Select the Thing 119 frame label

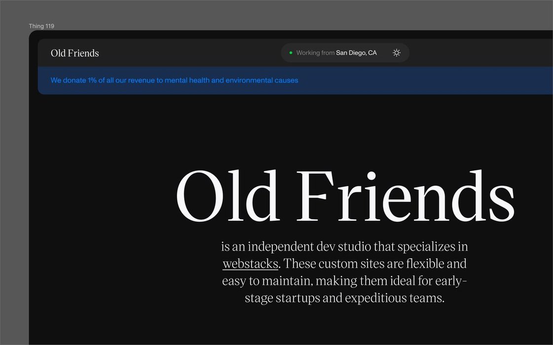pos(41,26)
